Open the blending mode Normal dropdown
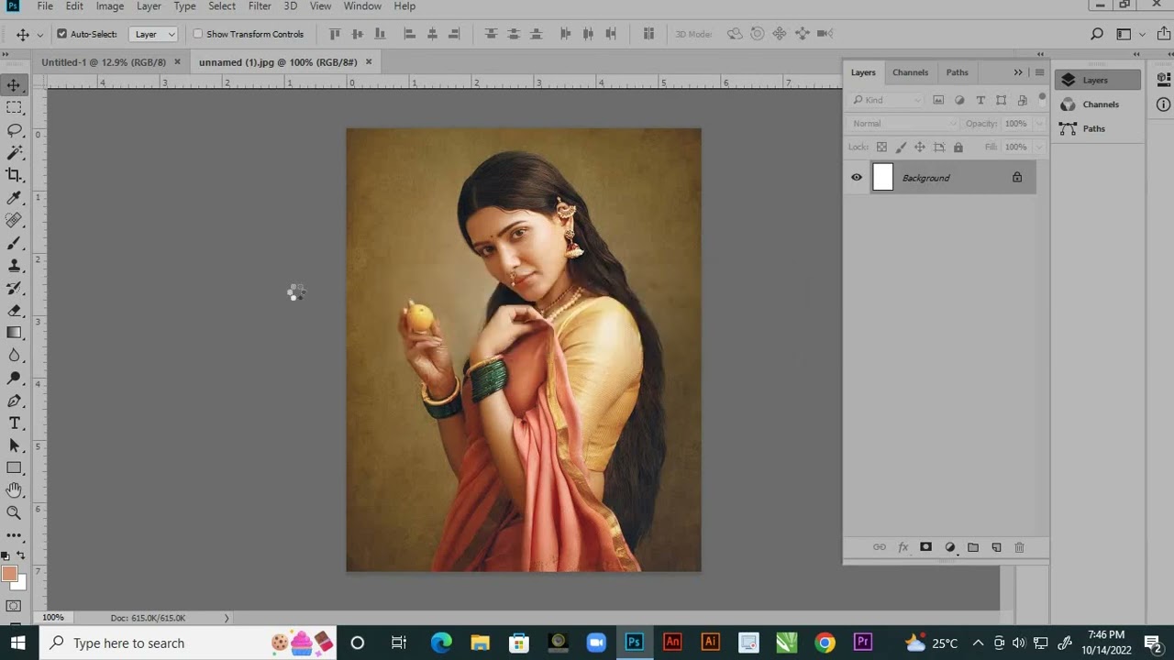Viewport: 1174px width, 660px height. pyautogui.click(x=903, y=124)
